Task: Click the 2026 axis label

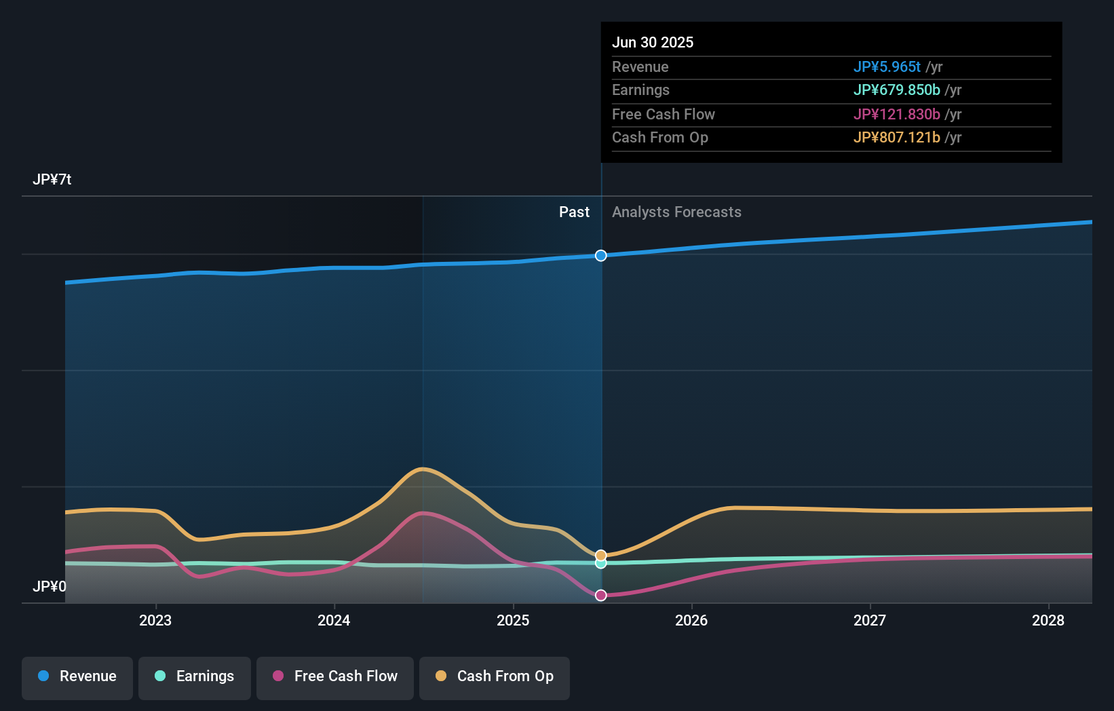Action: [691, 620]
